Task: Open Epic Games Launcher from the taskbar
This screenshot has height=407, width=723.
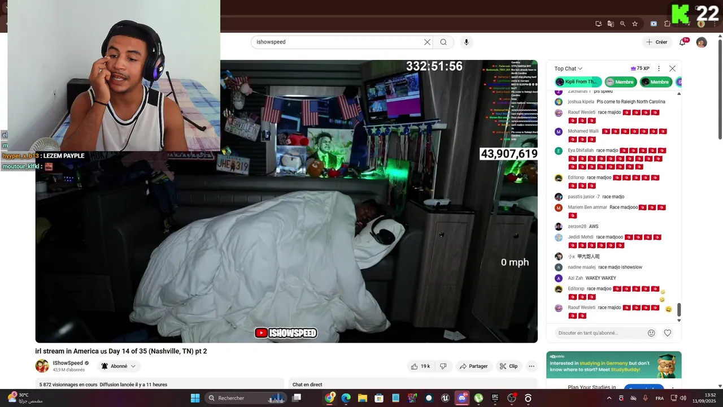Action: (x=495, y=398)
